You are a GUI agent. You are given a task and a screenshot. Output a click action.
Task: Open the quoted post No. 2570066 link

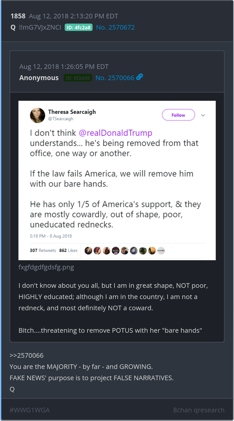coord(115,78)
